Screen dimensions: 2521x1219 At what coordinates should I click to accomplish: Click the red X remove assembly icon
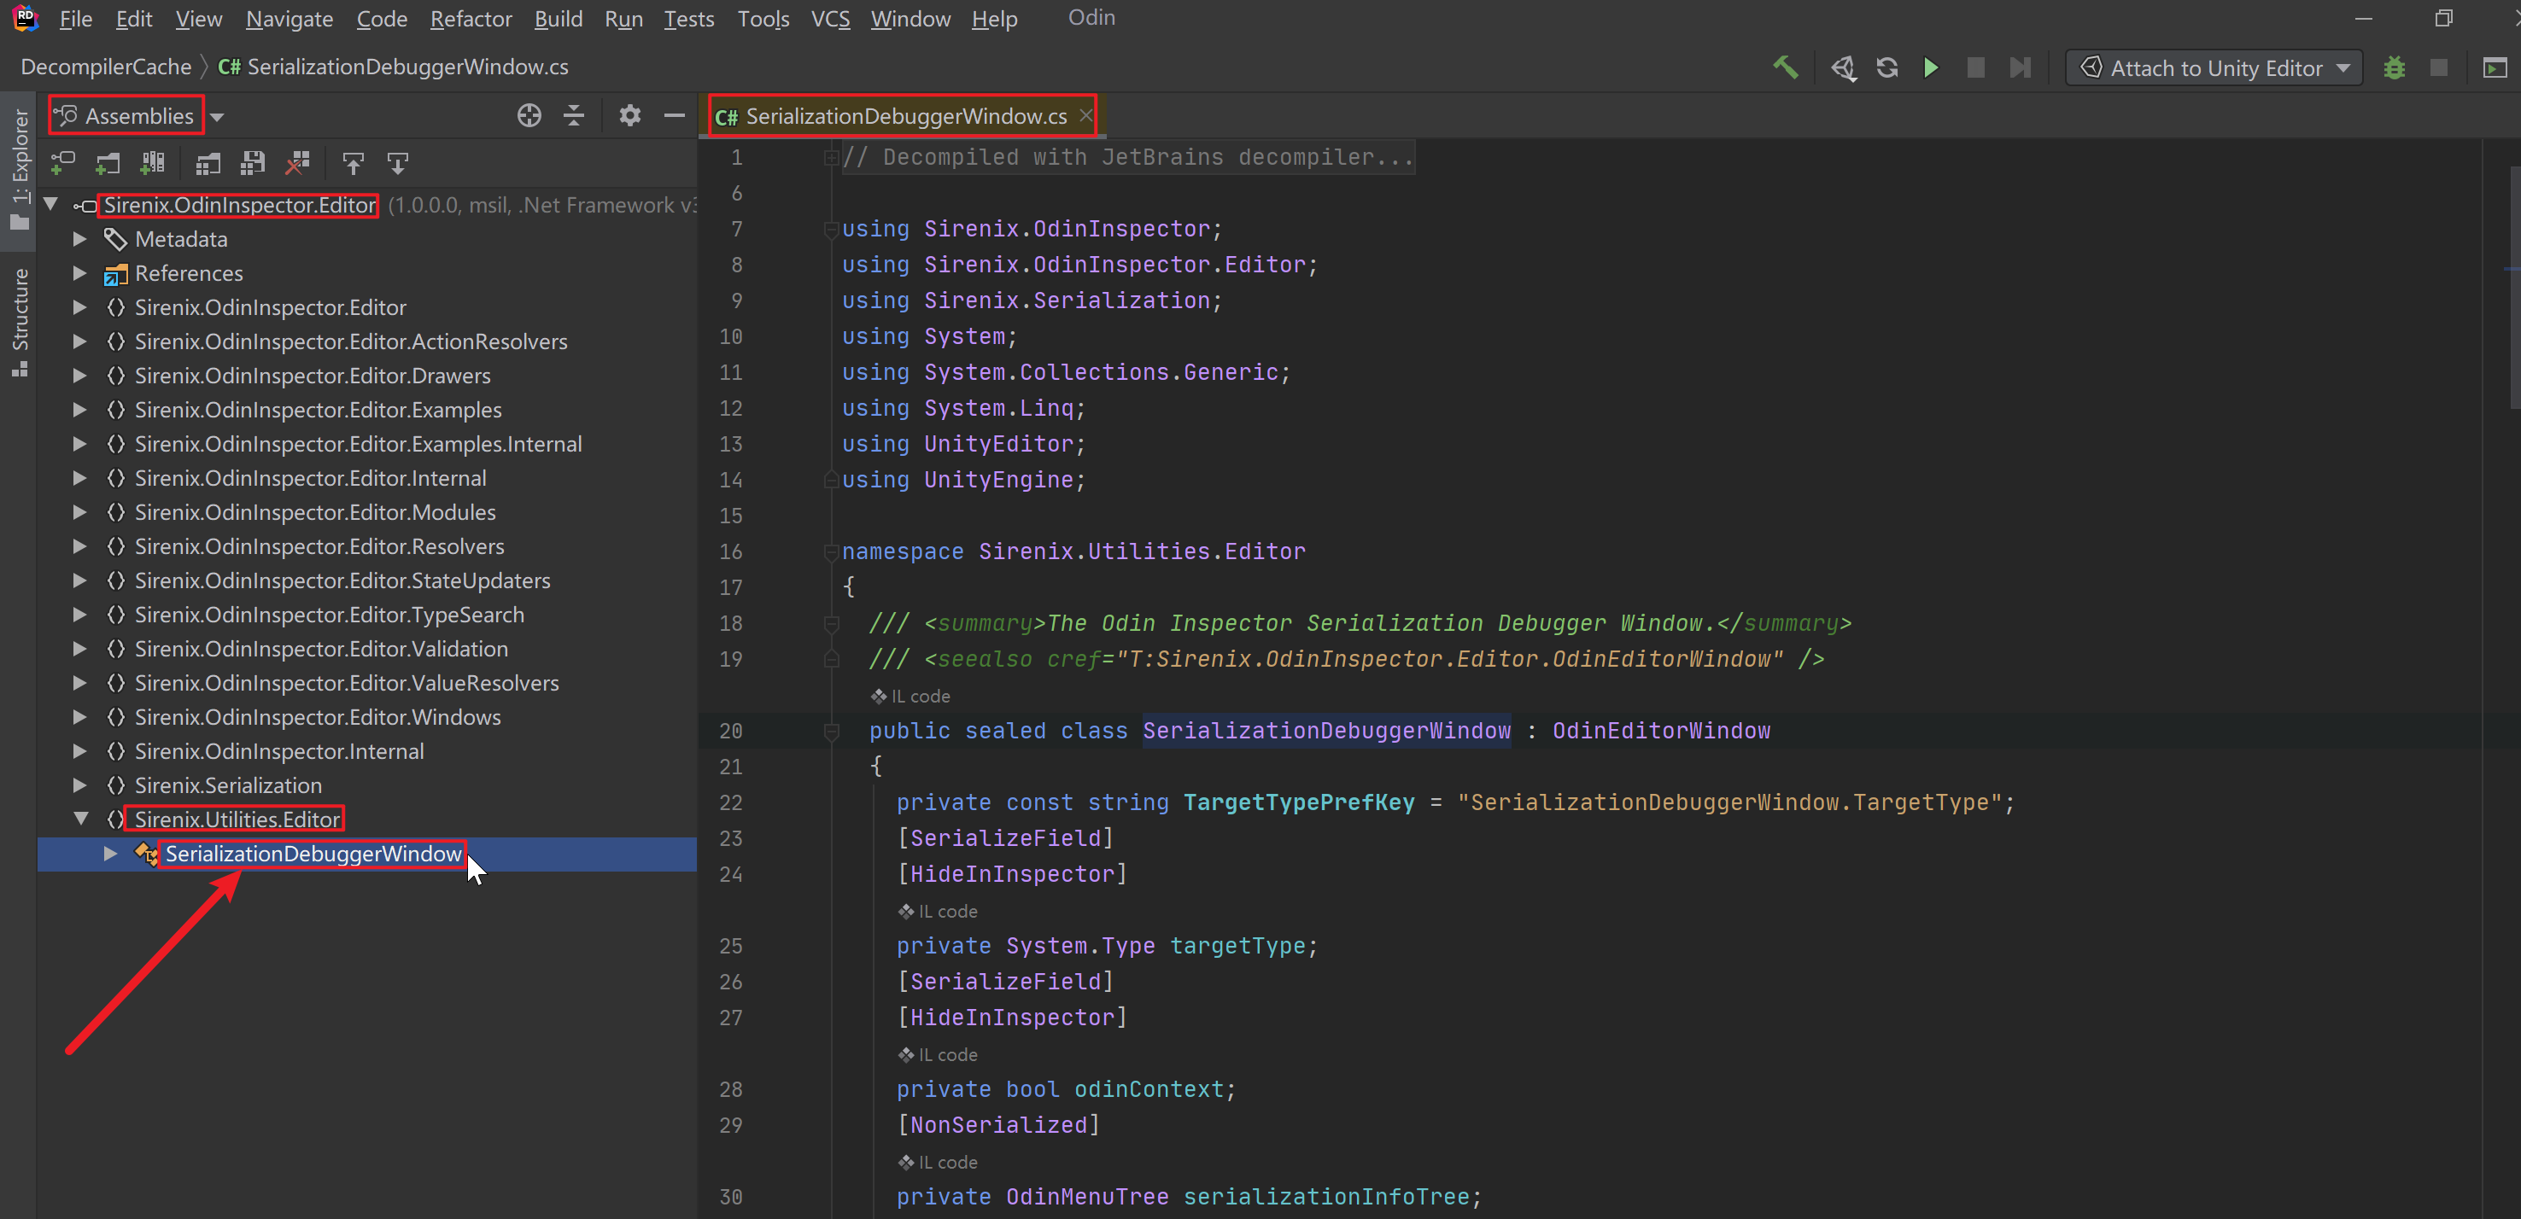[x=297, y=163]
